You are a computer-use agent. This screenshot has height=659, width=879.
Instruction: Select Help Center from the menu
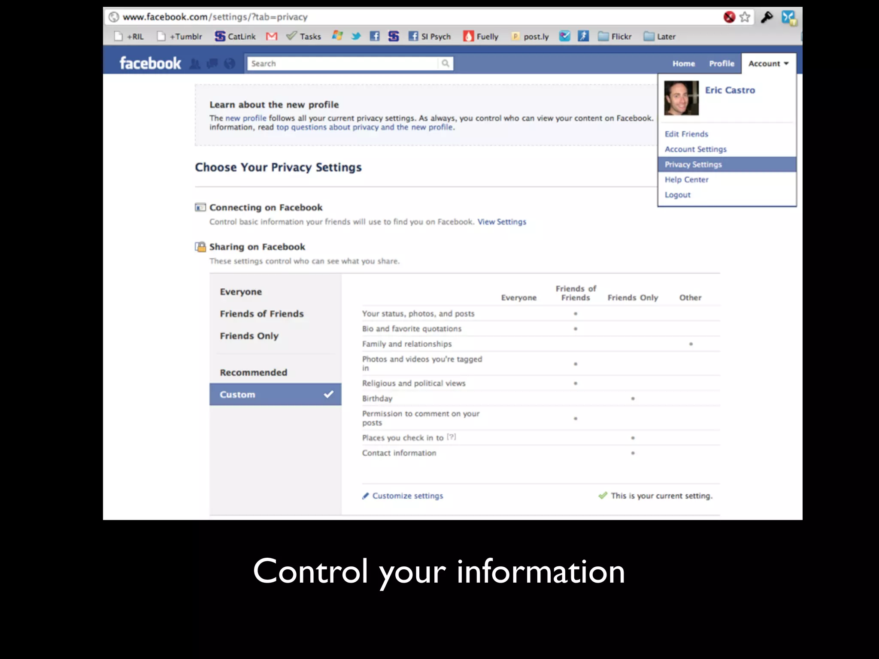tap(727, 179)
